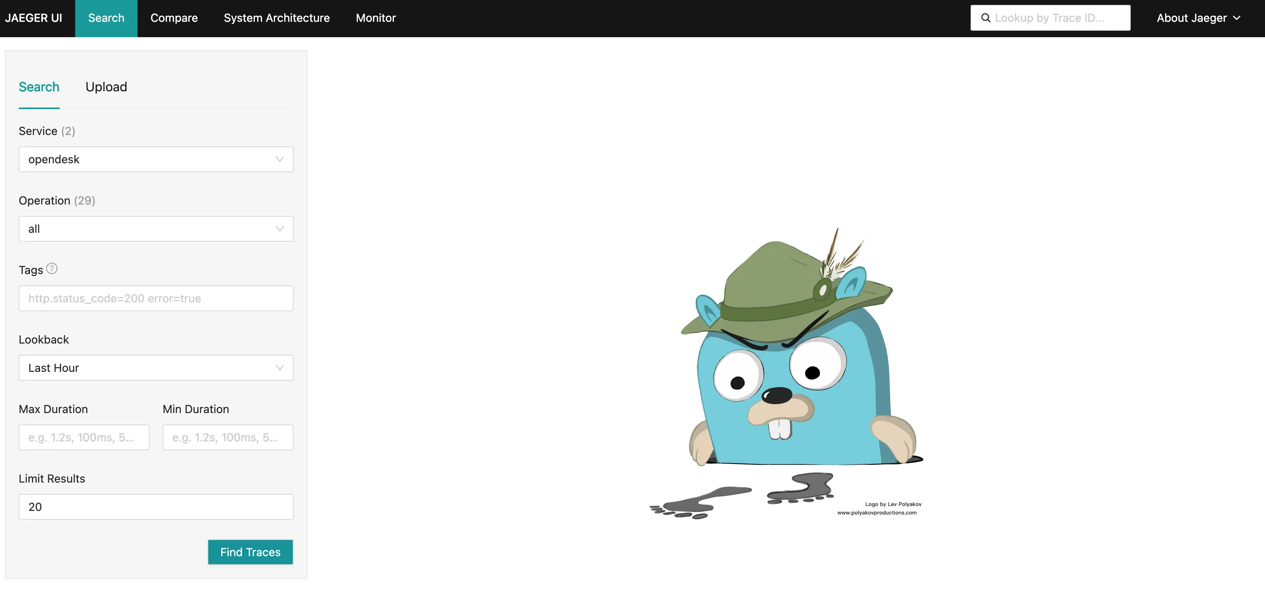Click the Operation (29) label
Image resolution: width=1265 pixels, height=599 pixels.
point(57,201)
